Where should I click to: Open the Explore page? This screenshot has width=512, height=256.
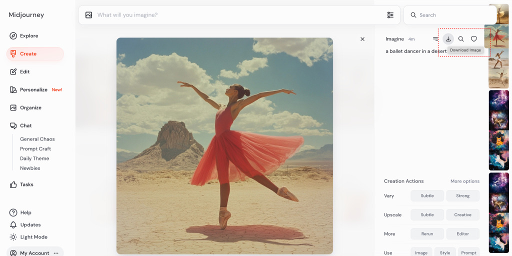(x=24, y=36)
